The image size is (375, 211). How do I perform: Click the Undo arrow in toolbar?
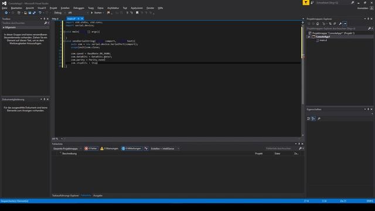40,13
